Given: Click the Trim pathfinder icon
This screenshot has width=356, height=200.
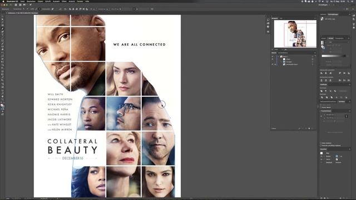Looking at the screenshot, I should click(x=327, y=97).
